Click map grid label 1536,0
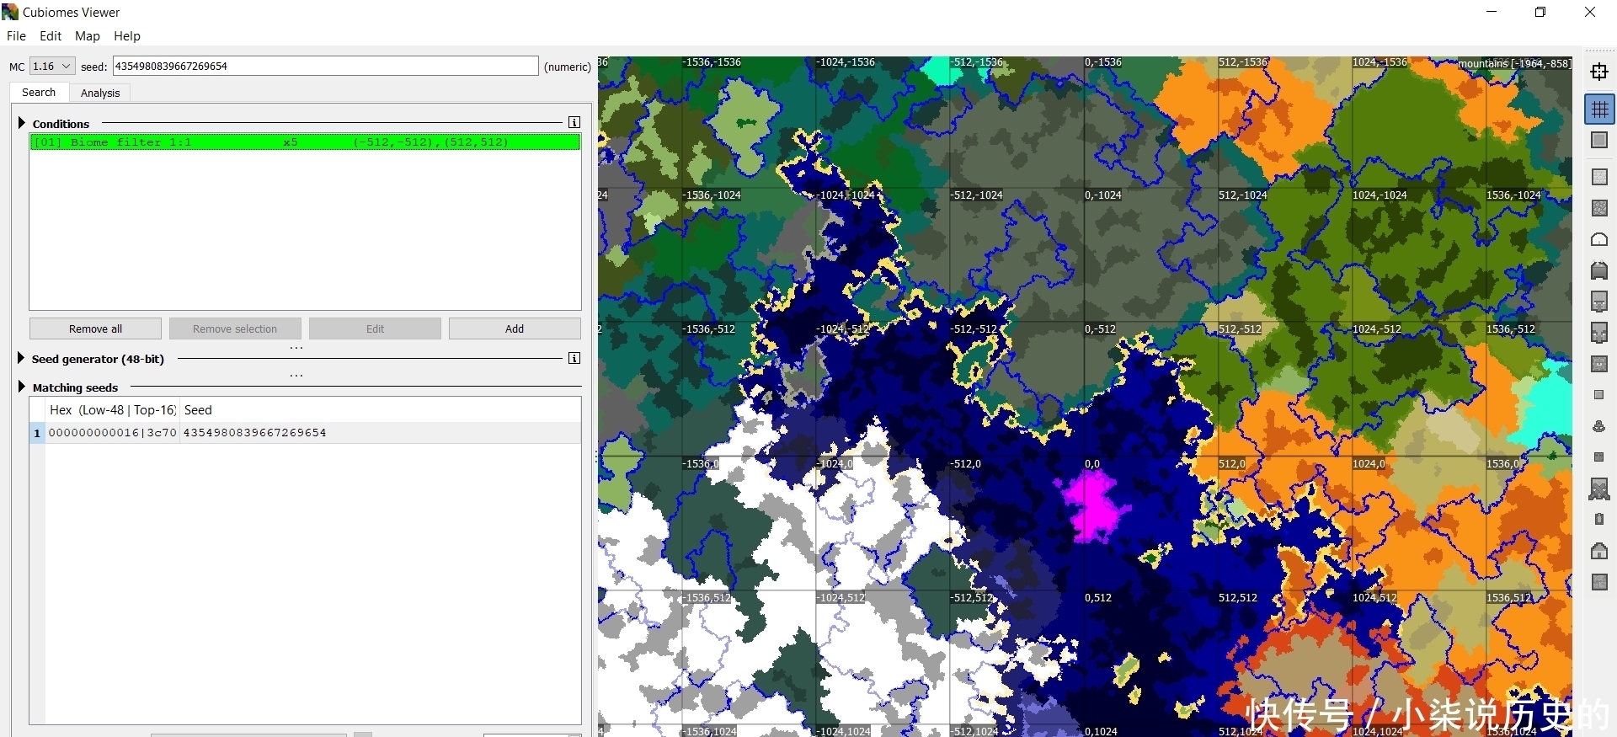This screenshot has width=1617, height=737. click(1503, 464)
